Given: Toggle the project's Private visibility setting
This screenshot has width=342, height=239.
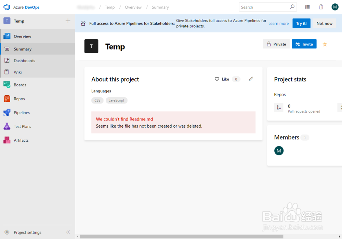Looking at the screenshot, I should coord(276,44).
